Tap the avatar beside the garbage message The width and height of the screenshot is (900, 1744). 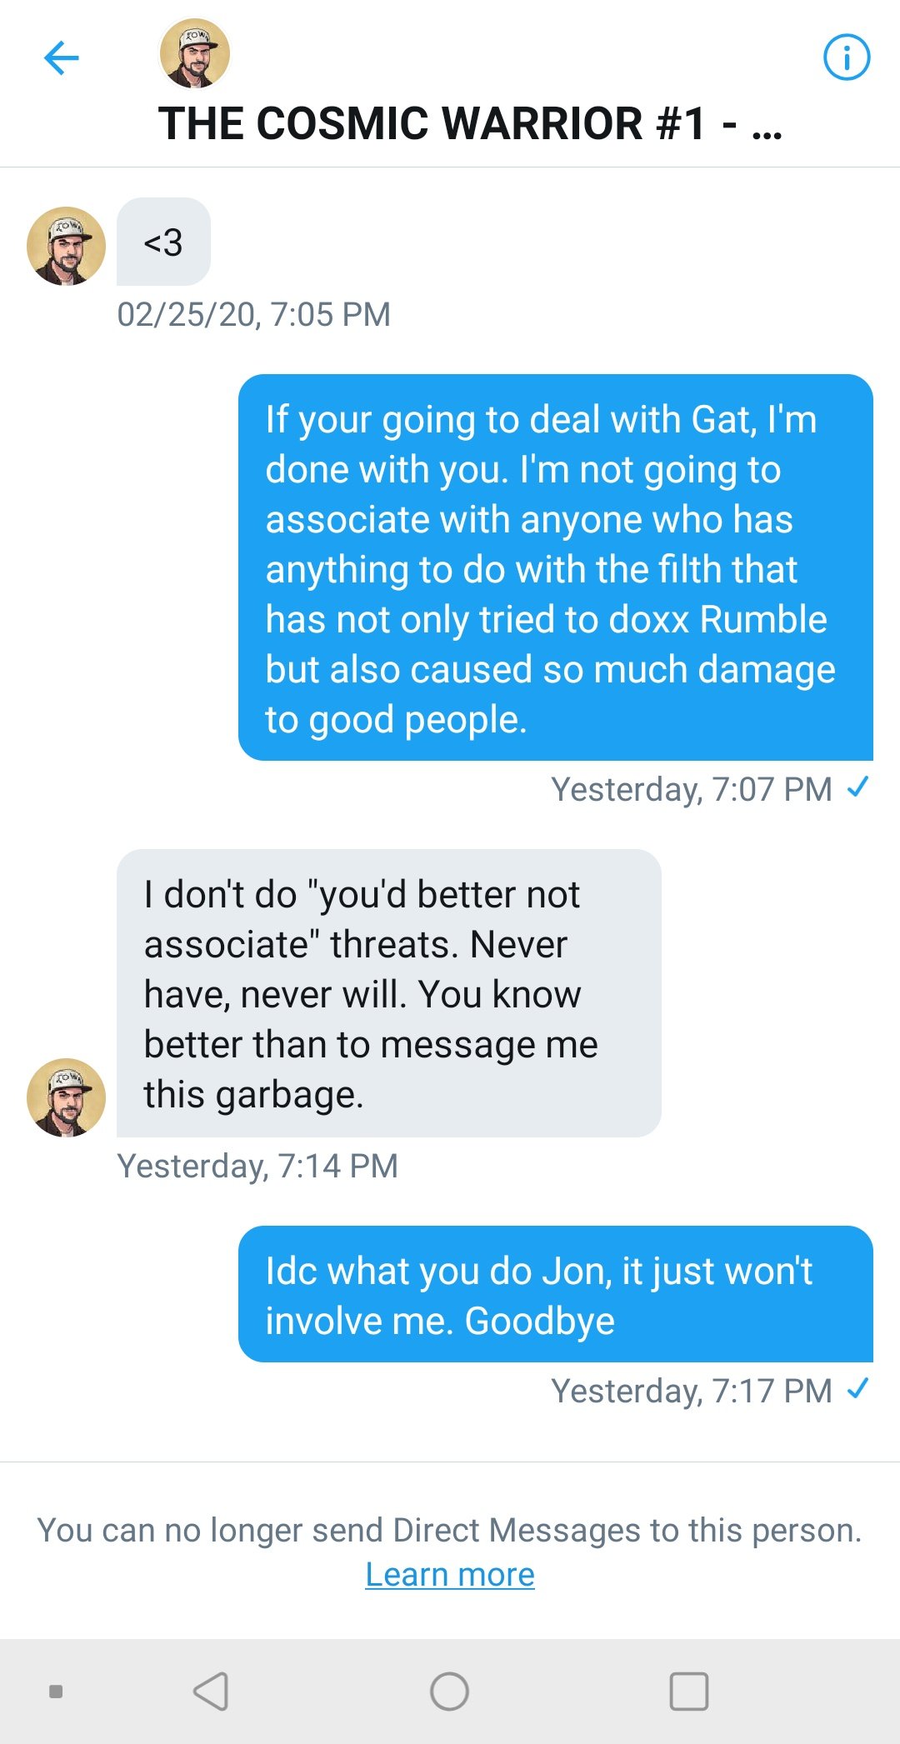point(66,1097)
